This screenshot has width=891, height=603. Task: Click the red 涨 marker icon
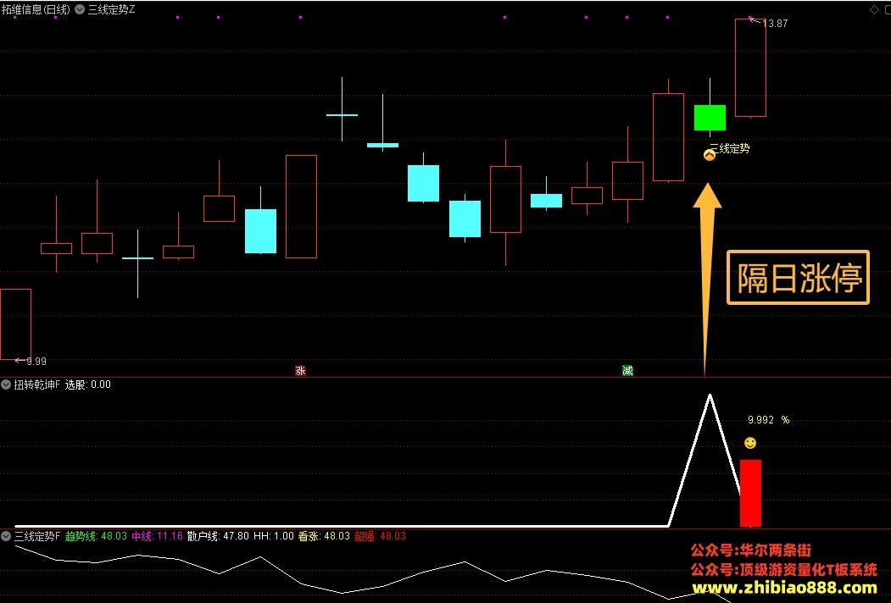[x=301, y=370]
